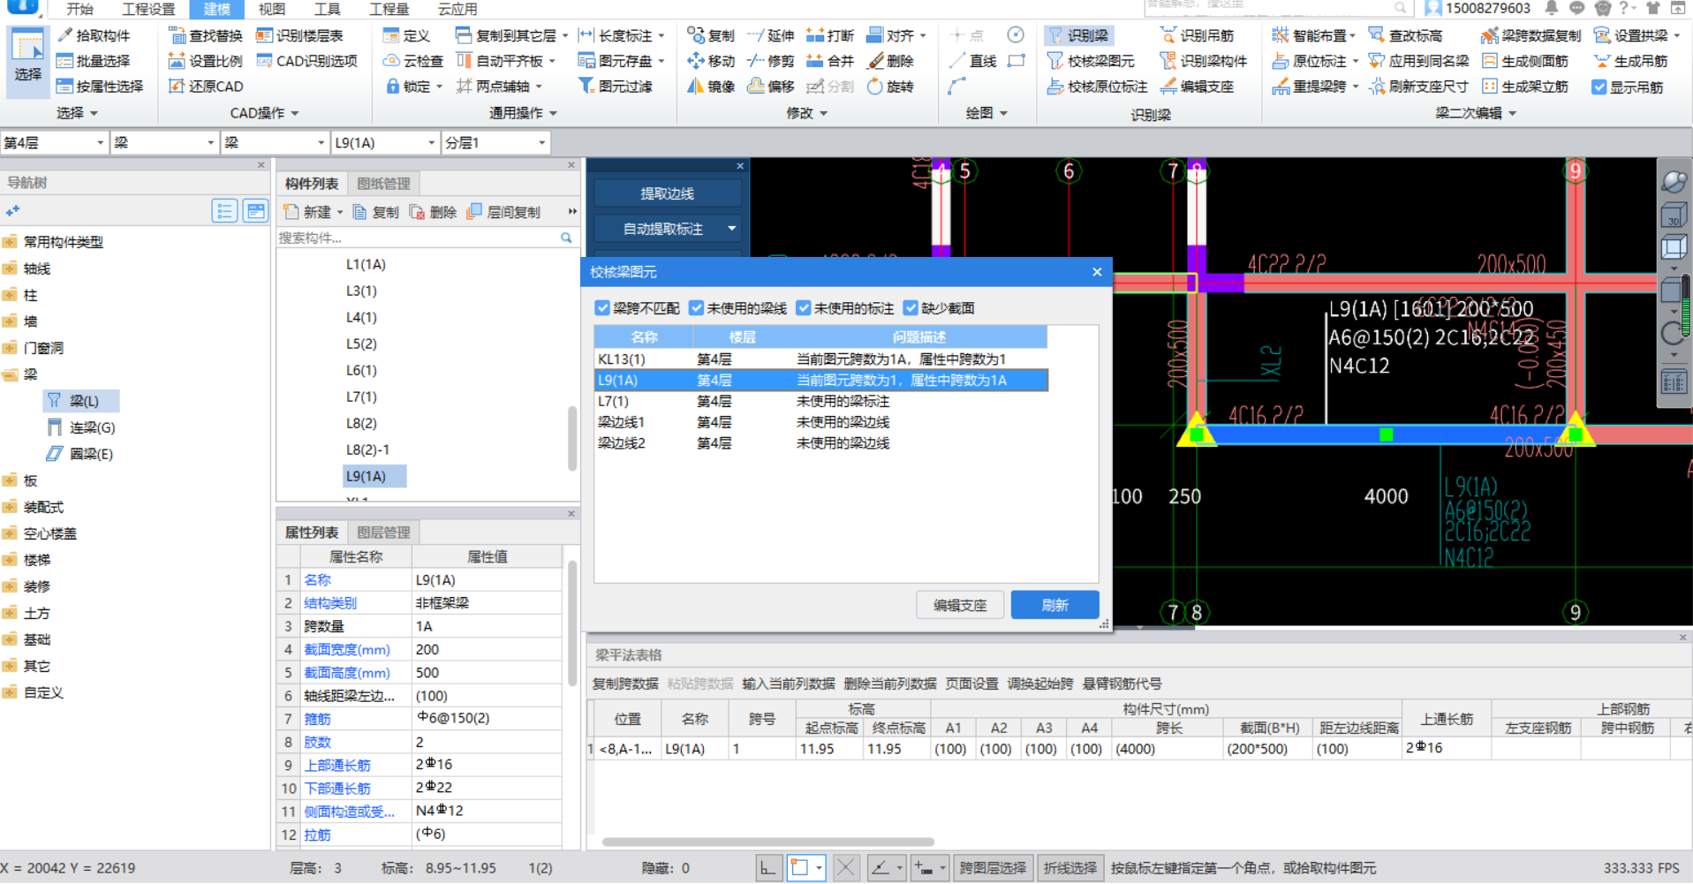The height and width of the screenshot is (884, 1693).
Task: Click 还原CAD tool
Action: coord(205,87)
